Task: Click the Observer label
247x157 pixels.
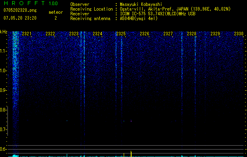Action: click(80, 4)
